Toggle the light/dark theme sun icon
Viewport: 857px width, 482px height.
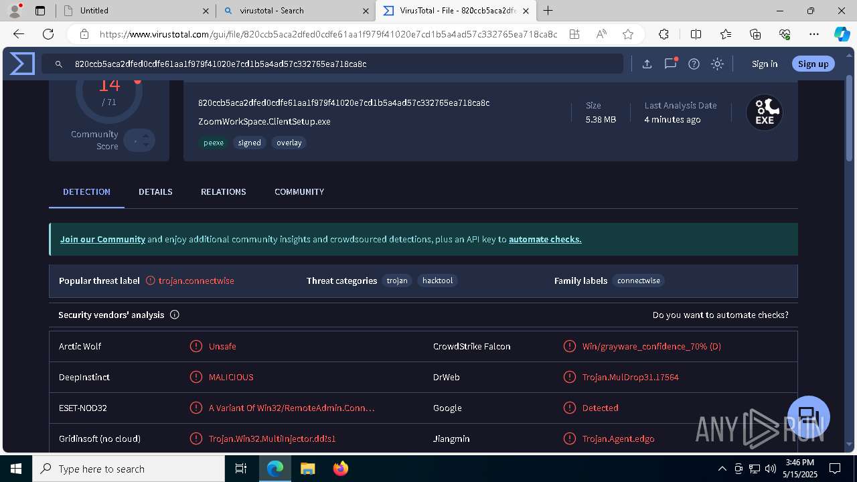click(x=717, y=64)
